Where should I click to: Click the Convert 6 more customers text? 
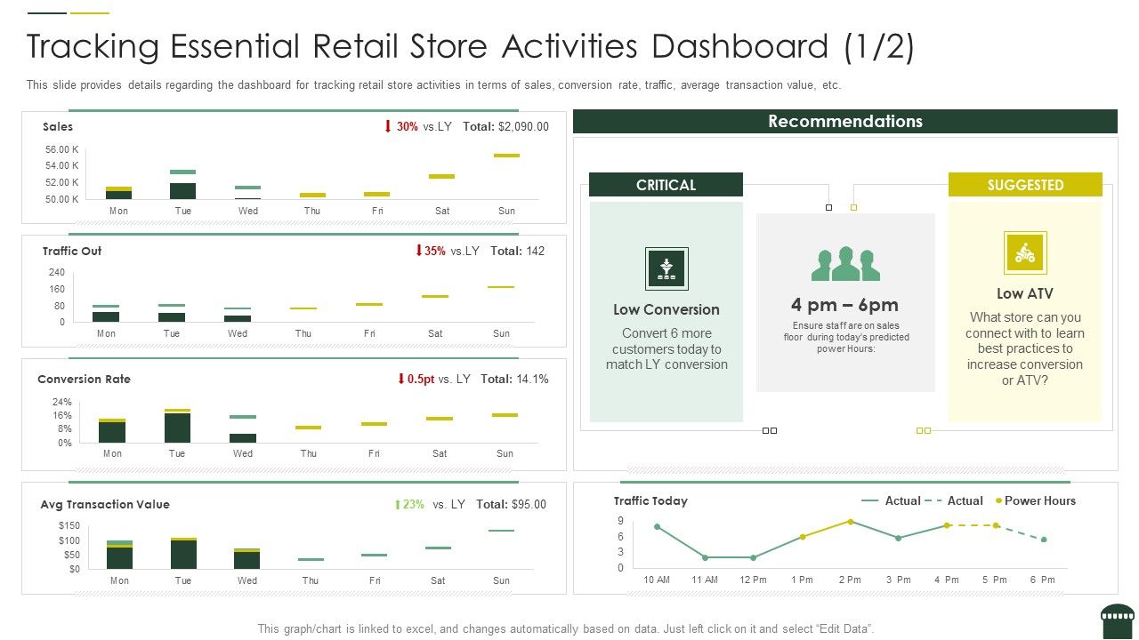tap(666, 348)
